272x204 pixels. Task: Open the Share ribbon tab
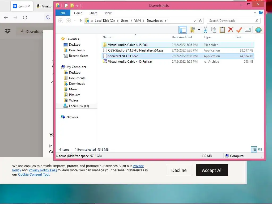tap(93, 13)
